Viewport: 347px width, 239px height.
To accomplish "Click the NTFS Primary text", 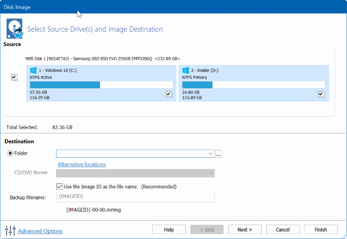I will click(195, 77).
